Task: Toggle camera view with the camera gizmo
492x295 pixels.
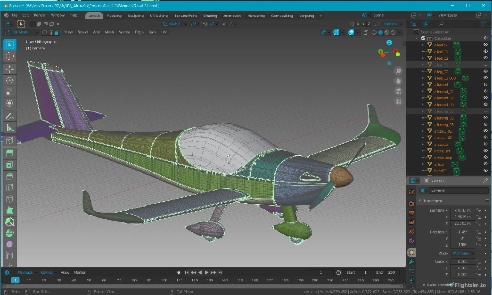Action: coord(399,91)
